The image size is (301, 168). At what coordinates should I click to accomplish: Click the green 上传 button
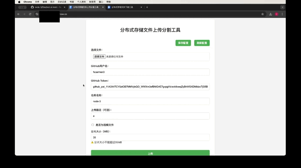[150, 153]
